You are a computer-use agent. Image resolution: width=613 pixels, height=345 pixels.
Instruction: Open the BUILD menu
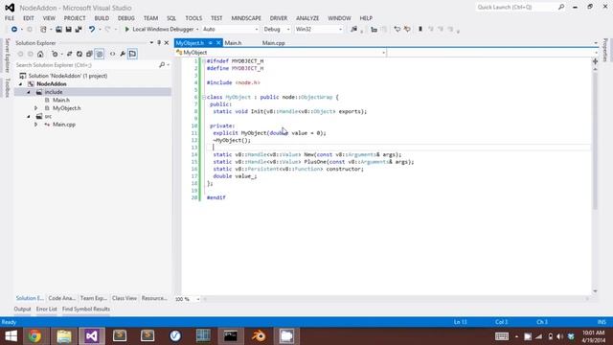[102, 18]
